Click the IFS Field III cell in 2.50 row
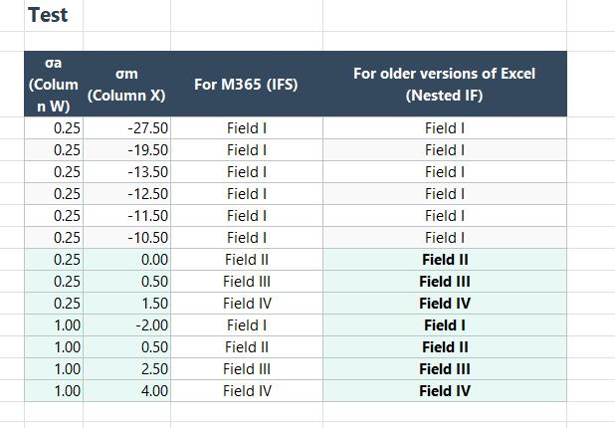Viewport: 615px width, 428px height. point(247,368)
